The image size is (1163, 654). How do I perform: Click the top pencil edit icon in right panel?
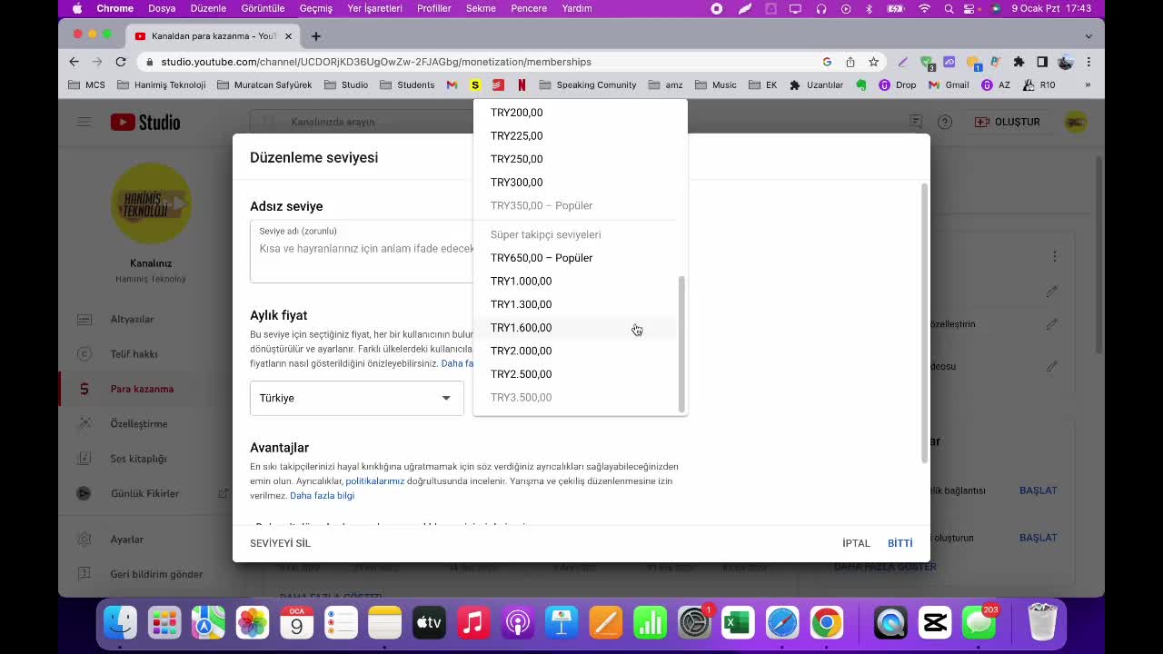pyautogui.click(x=1051, y=292)
